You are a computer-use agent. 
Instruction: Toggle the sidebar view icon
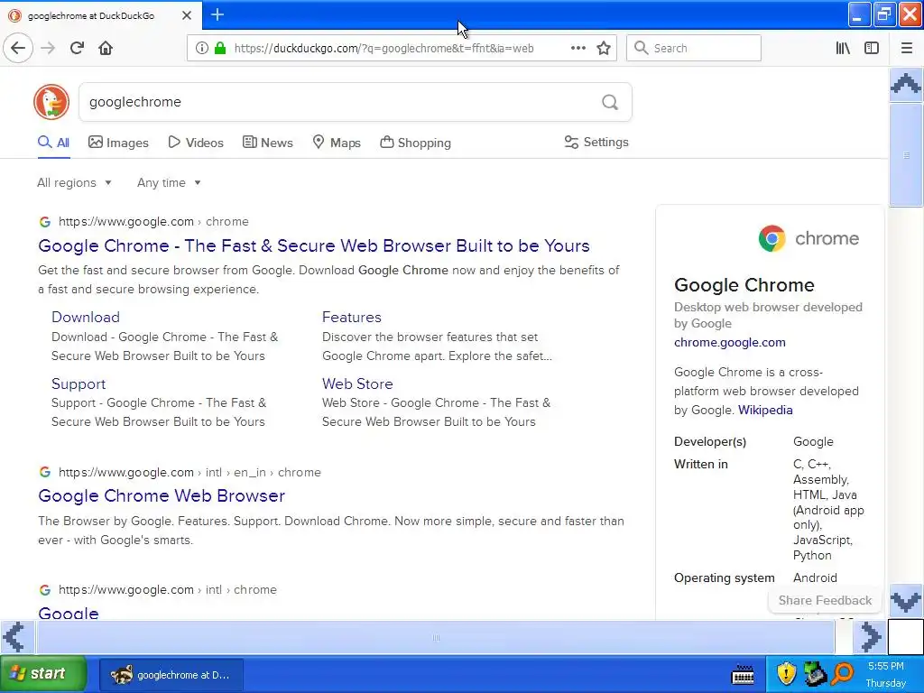click(x=872, y=48)
